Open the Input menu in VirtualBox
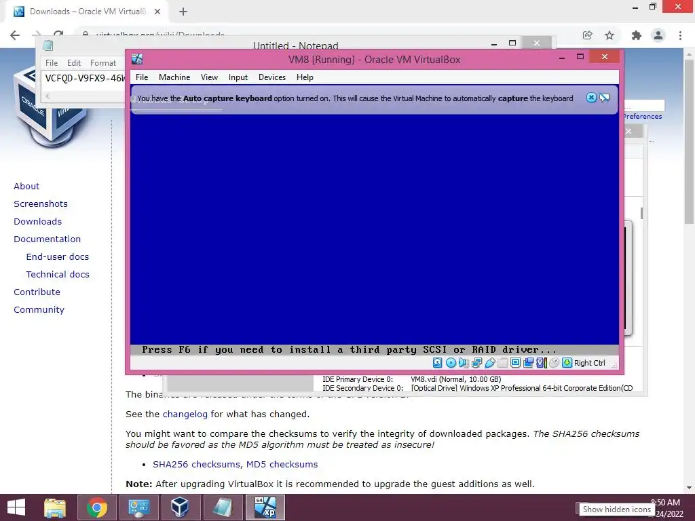This screenshot has width=695, height=521. (238, 77)
